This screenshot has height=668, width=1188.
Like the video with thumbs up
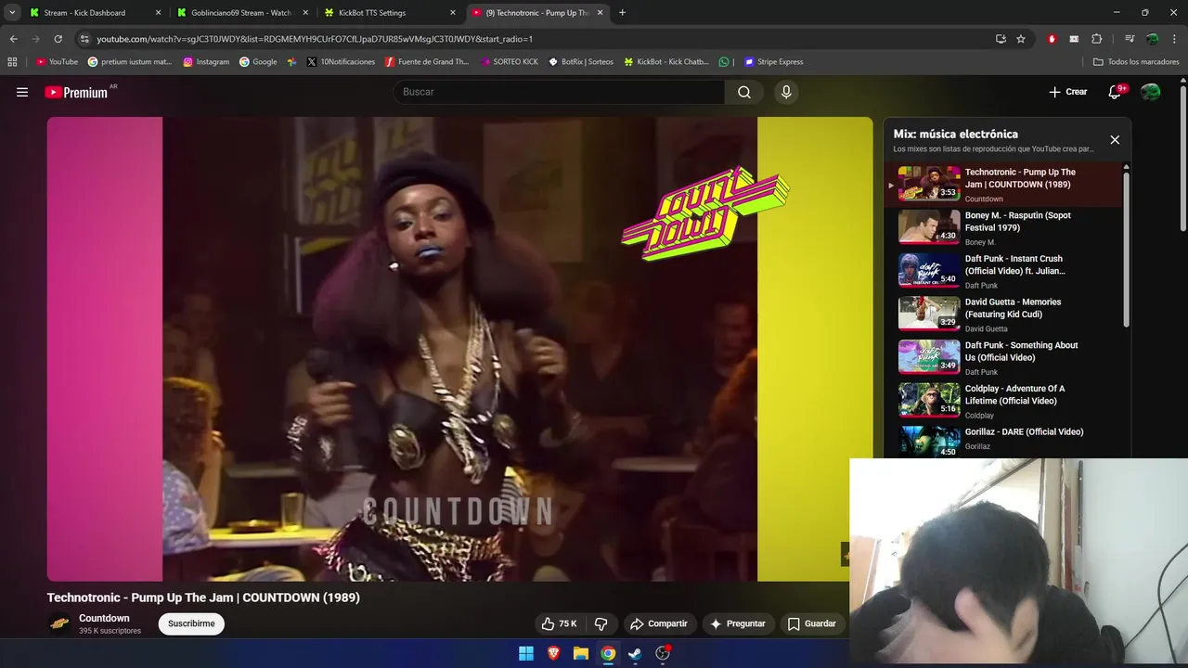pyautogui.click(x=560, y=623)
